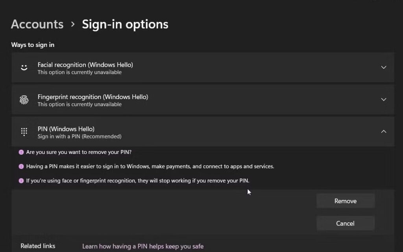The width and height of the screenshot is (403, 252).
Task: Click the Related links label
Action: tap(38, 246)
